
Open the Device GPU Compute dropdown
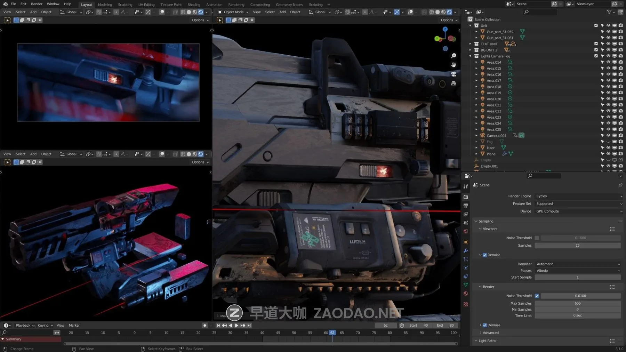[x=579, y=211]
